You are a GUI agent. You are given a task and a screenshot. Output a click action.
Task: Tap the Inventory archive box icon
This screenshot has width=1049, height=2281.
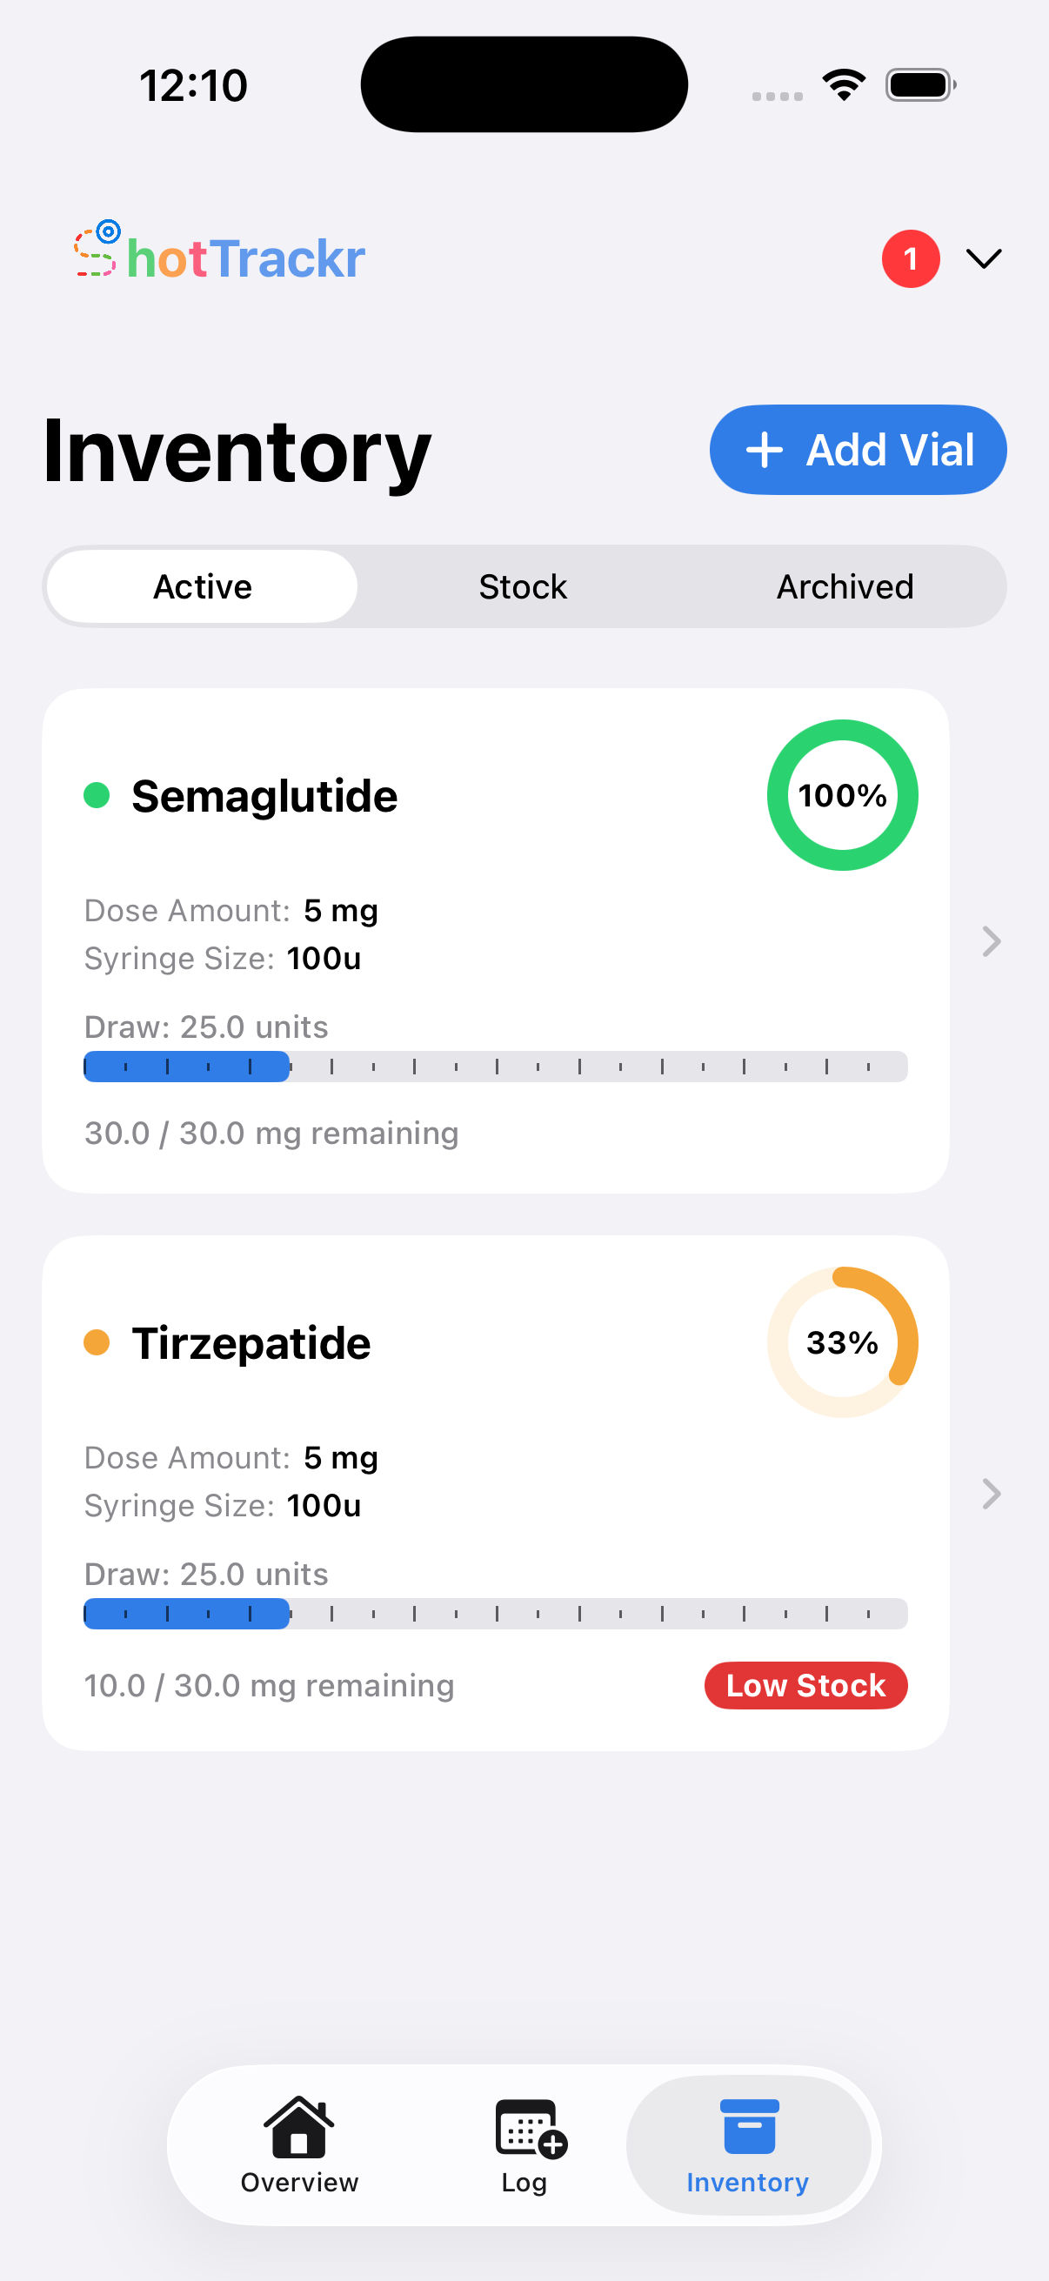[749, 2127]
